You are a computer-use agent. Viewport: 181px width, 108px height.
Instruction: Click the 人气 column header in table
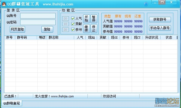point(80,38)
